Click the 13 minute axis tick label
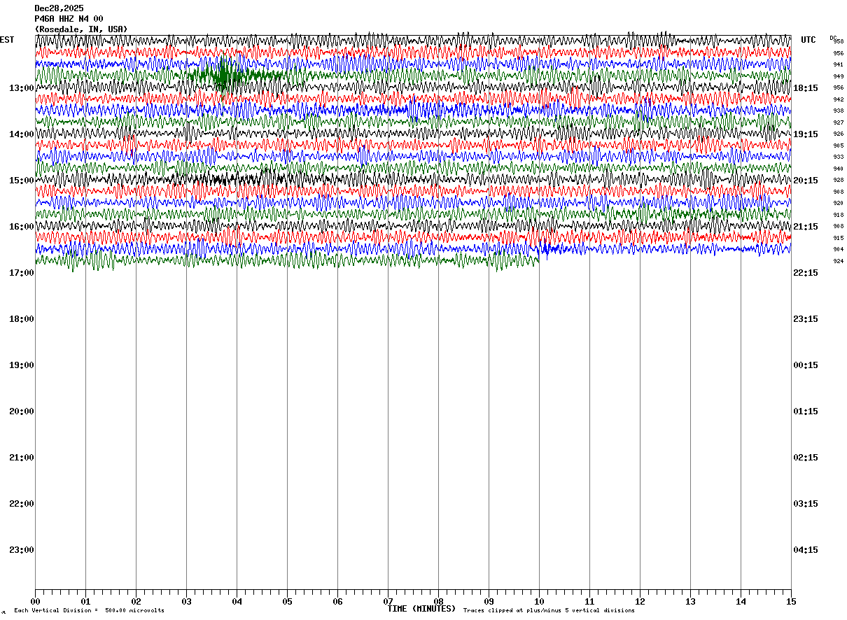Screen dimensions: 847x620 690,601
